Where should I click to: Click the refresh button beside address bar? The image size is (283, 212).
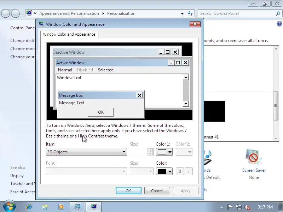click(190, 13)
